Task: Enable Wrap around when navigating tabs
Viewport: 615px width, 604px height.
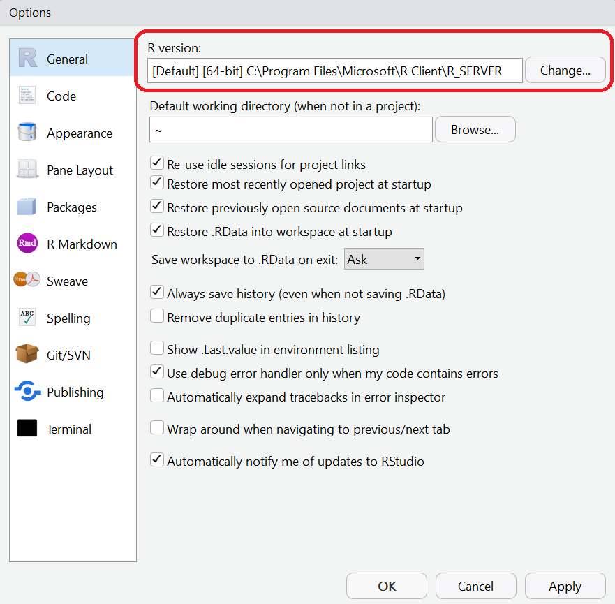Action: click(x=157, y=427)
